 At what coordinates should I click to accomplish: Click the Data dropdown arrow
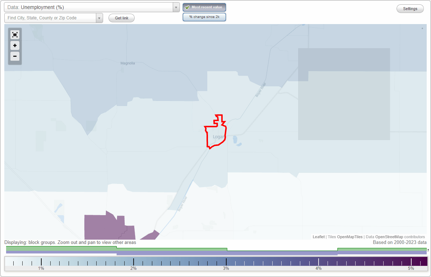coord(176,7)
